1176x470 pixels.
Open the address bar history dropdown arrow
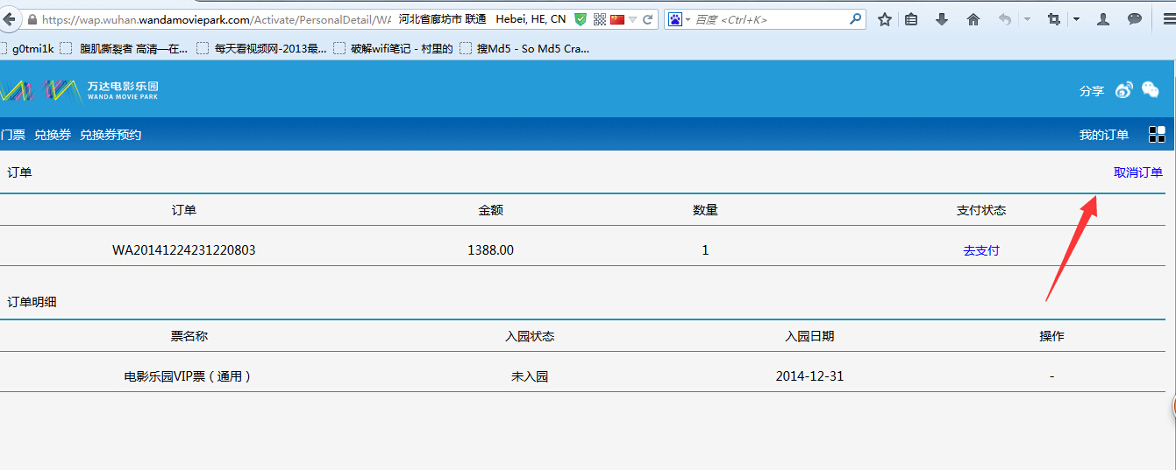(632, 19)
